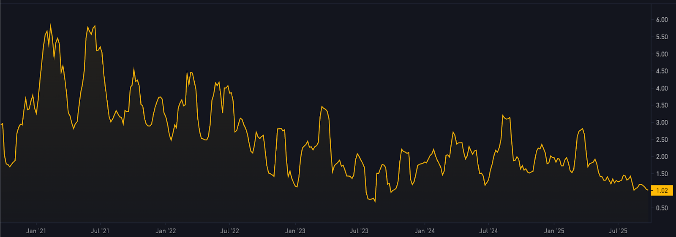
Task: Click the 1.50 price scale label
Action: pos(662,174)
